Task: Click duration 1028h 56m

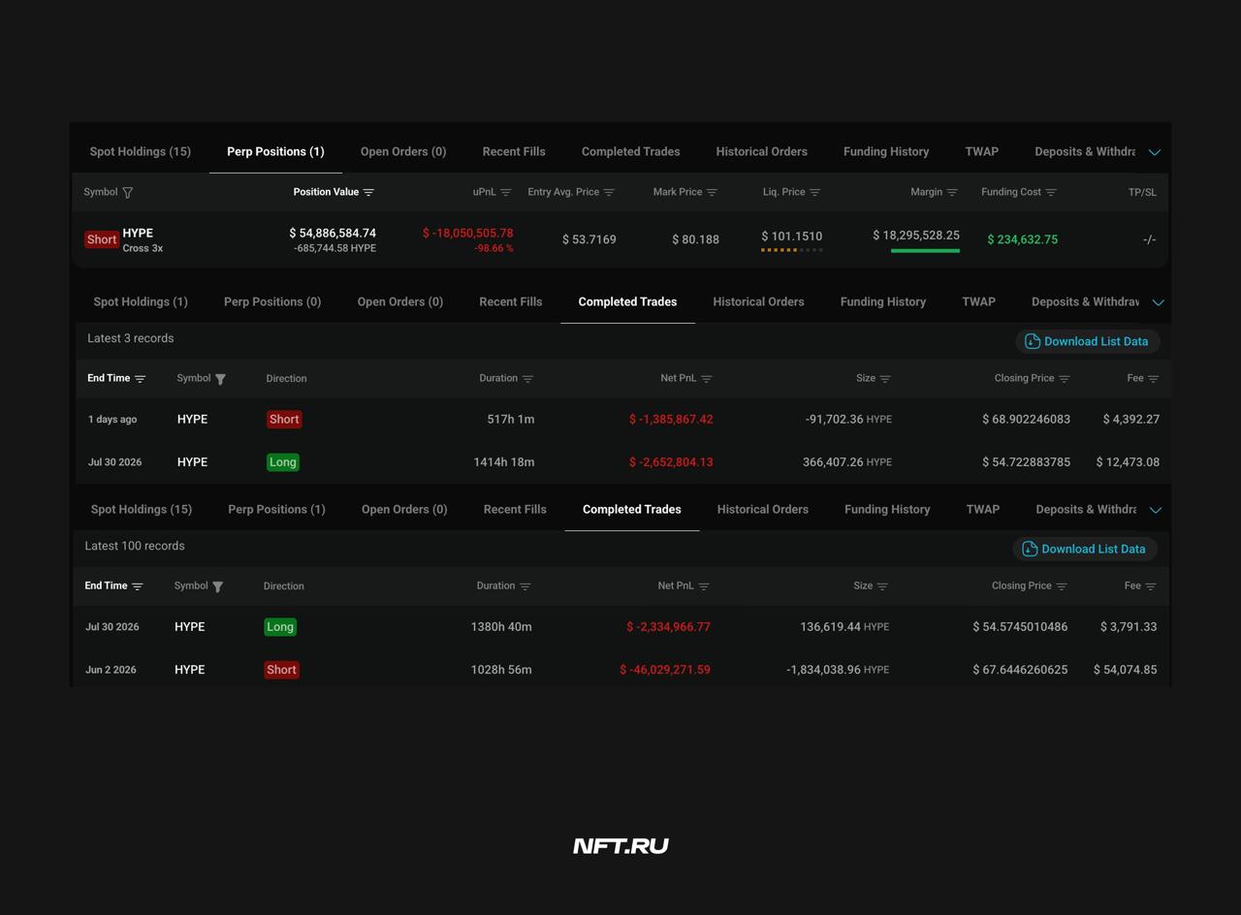Action: [x=501, y=670]
